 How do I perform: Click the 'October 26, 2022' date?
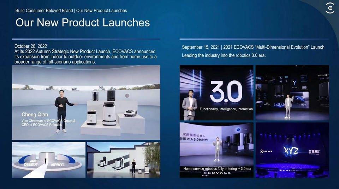[31, 46]
